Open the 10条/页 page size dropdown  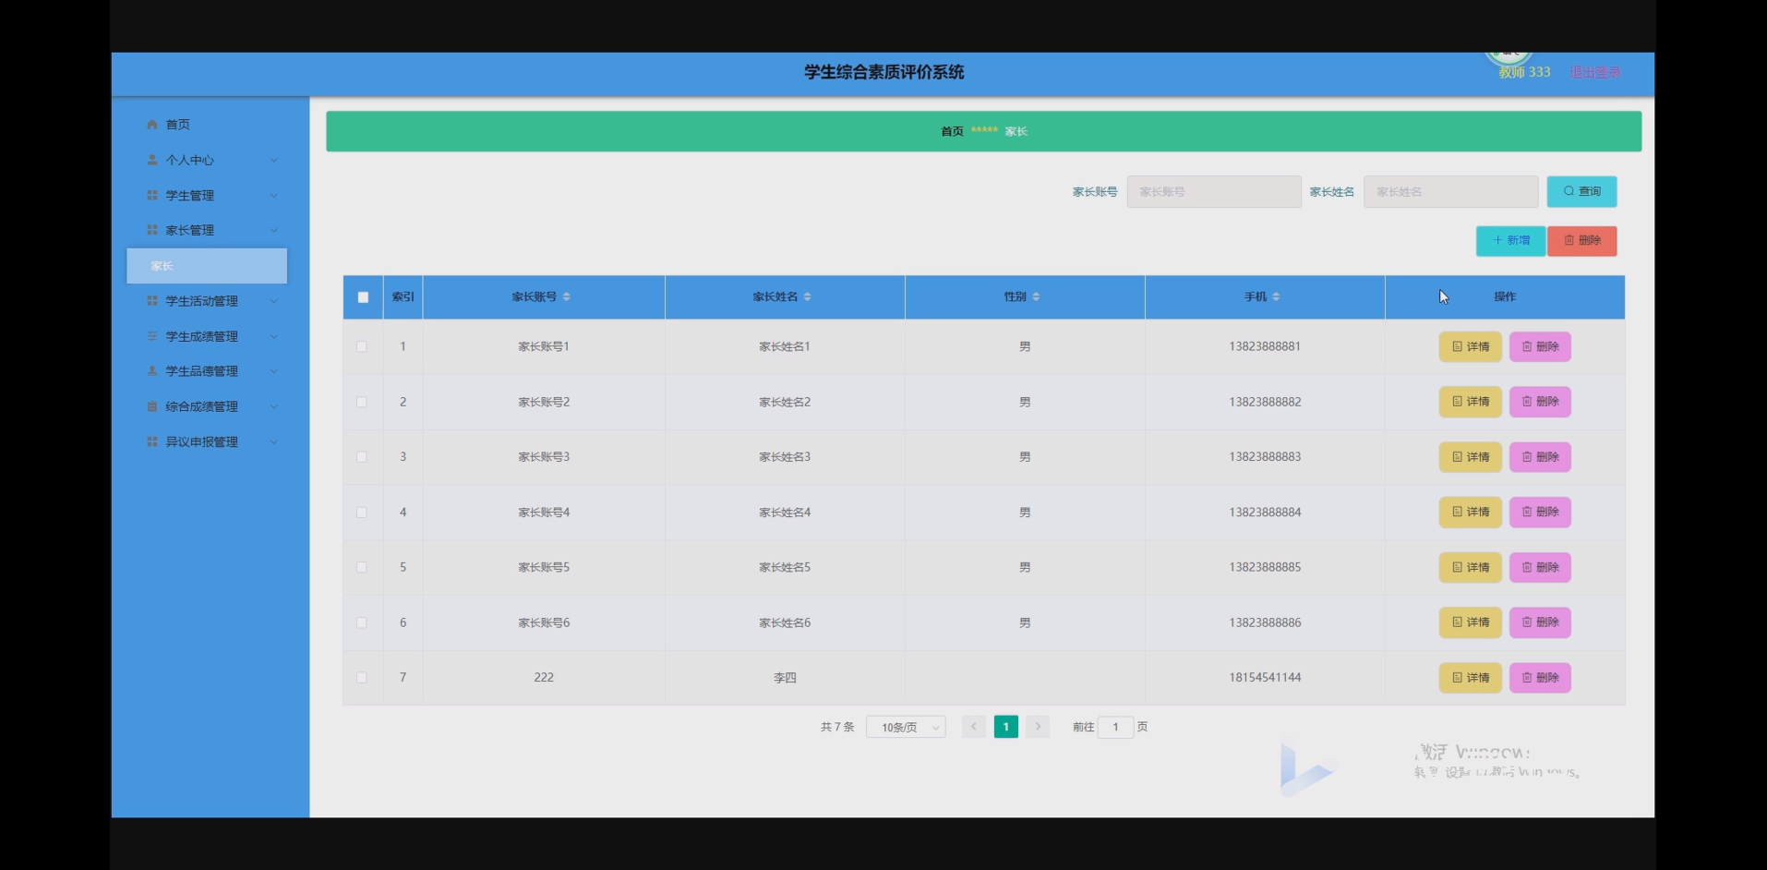click(906, 727)
